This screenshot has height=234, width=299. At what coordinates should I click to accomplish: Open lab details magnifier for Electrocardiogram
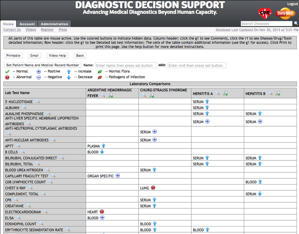[x=45, y=212]
